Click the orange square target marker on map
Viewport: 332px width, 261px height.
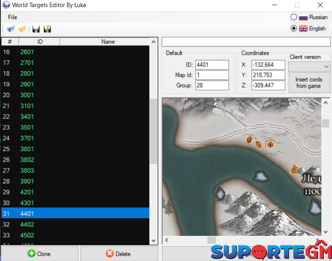pyautogui.click(x=270, y=144)
